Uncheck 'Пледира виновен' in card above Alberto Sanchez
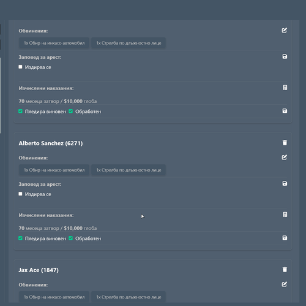This screenshot has height=306, width=306. [20, 111]
